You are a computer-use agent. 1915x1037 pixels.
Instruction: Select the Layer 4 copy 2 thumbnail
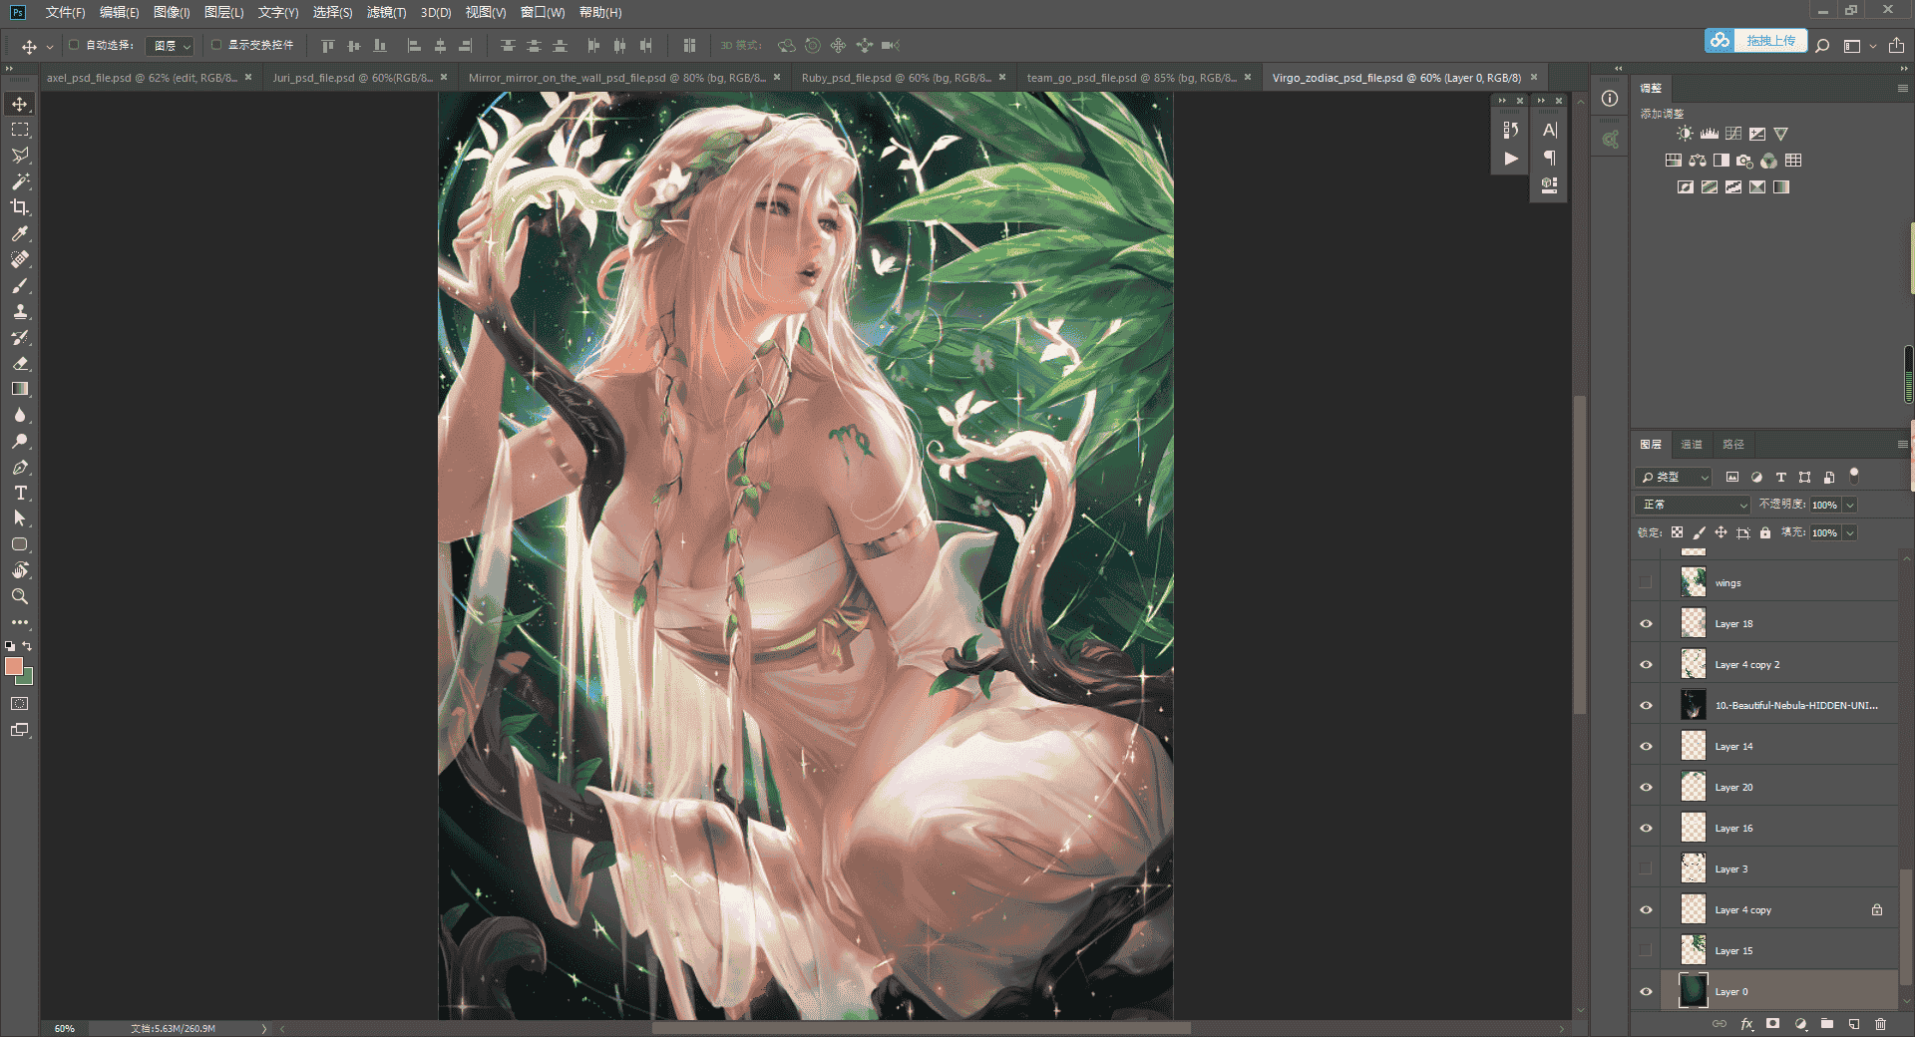click(x=1694, y=665)
